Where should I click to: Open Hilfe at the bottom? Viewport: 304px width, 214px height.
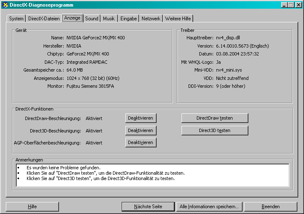pos(32,207)
